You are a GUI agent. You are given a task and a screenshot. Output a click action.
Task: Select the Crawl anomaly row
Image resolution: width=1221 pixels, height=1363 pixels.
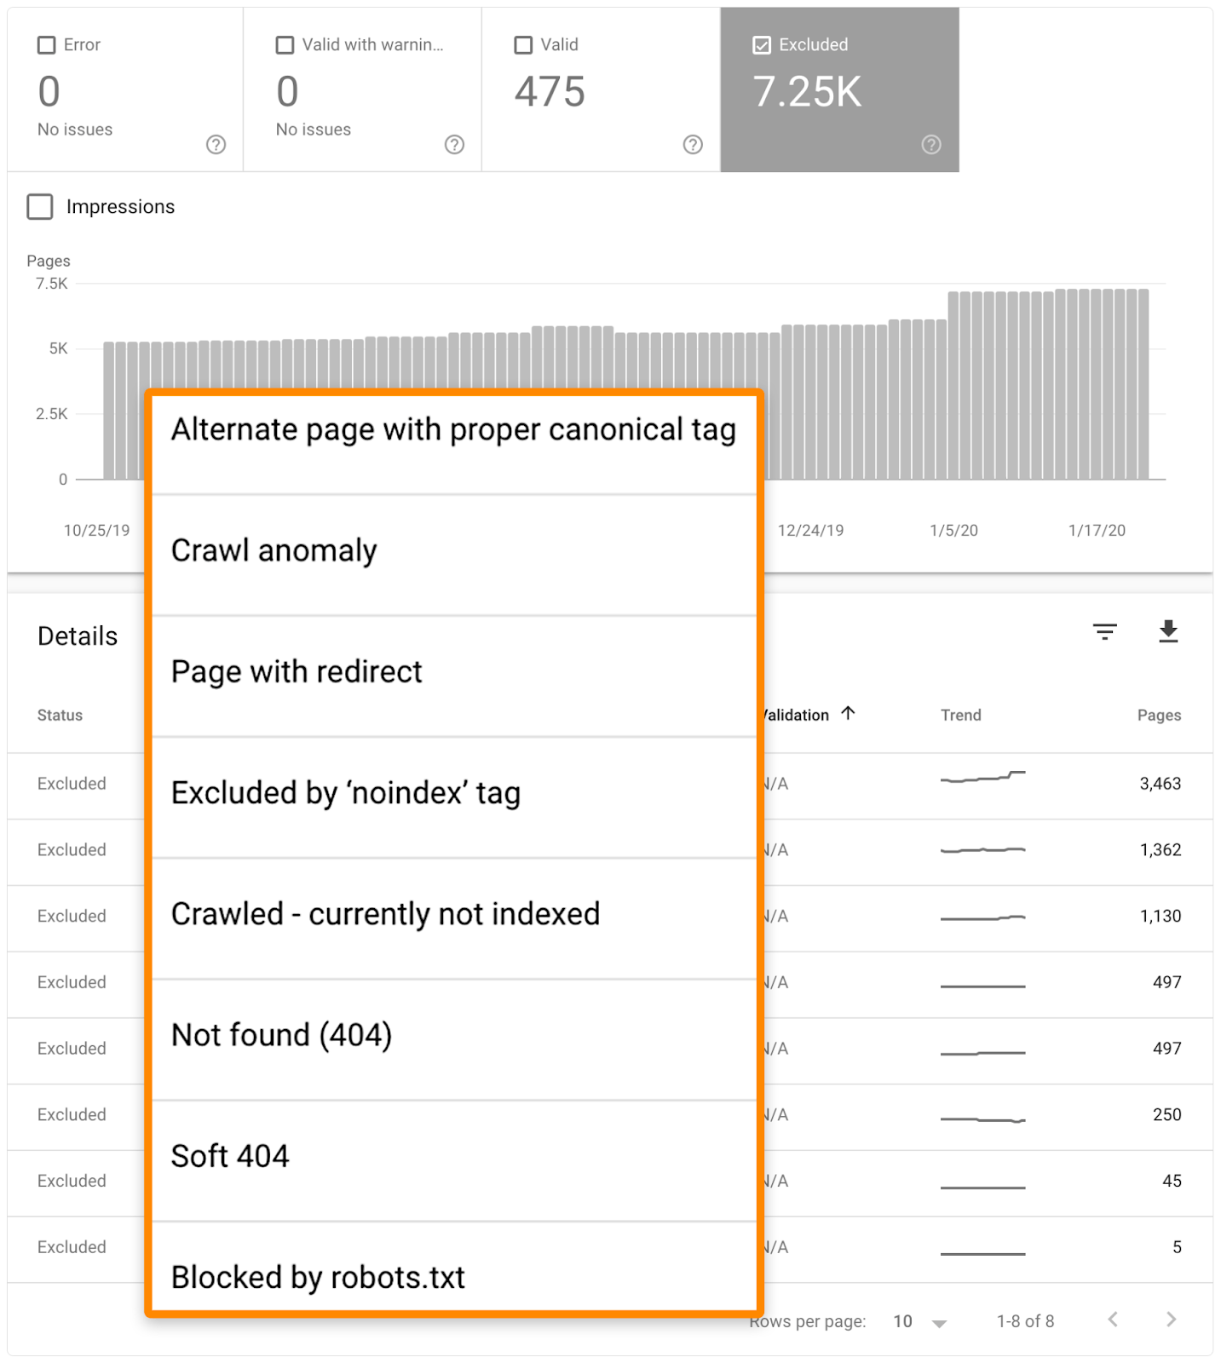[274, 550]
